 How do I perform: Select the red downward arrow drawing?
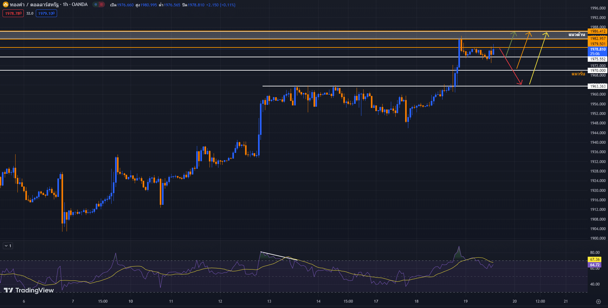coord(511,67)
